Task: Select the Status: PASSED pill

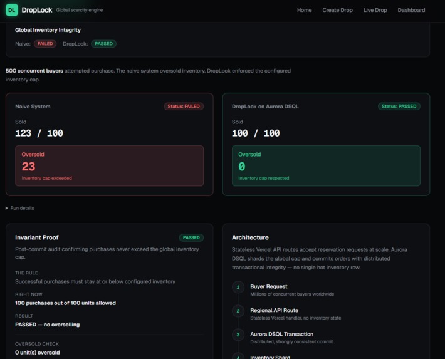Action: coord(399,107)
